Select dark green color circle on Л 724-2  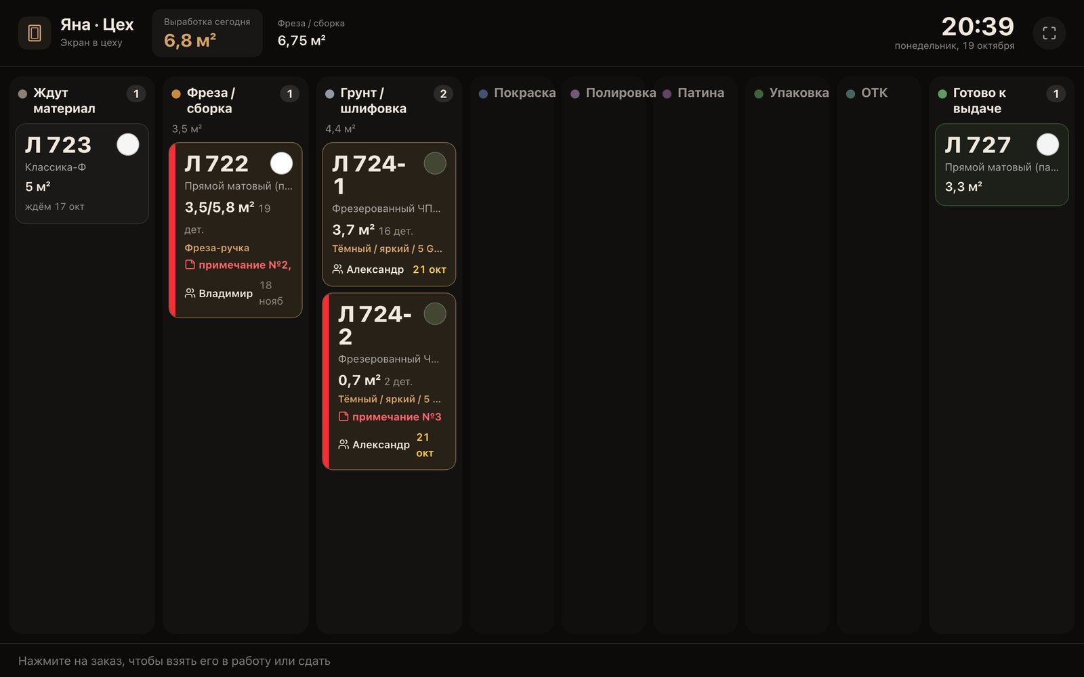pyautogui.click(x=435, y=313)
